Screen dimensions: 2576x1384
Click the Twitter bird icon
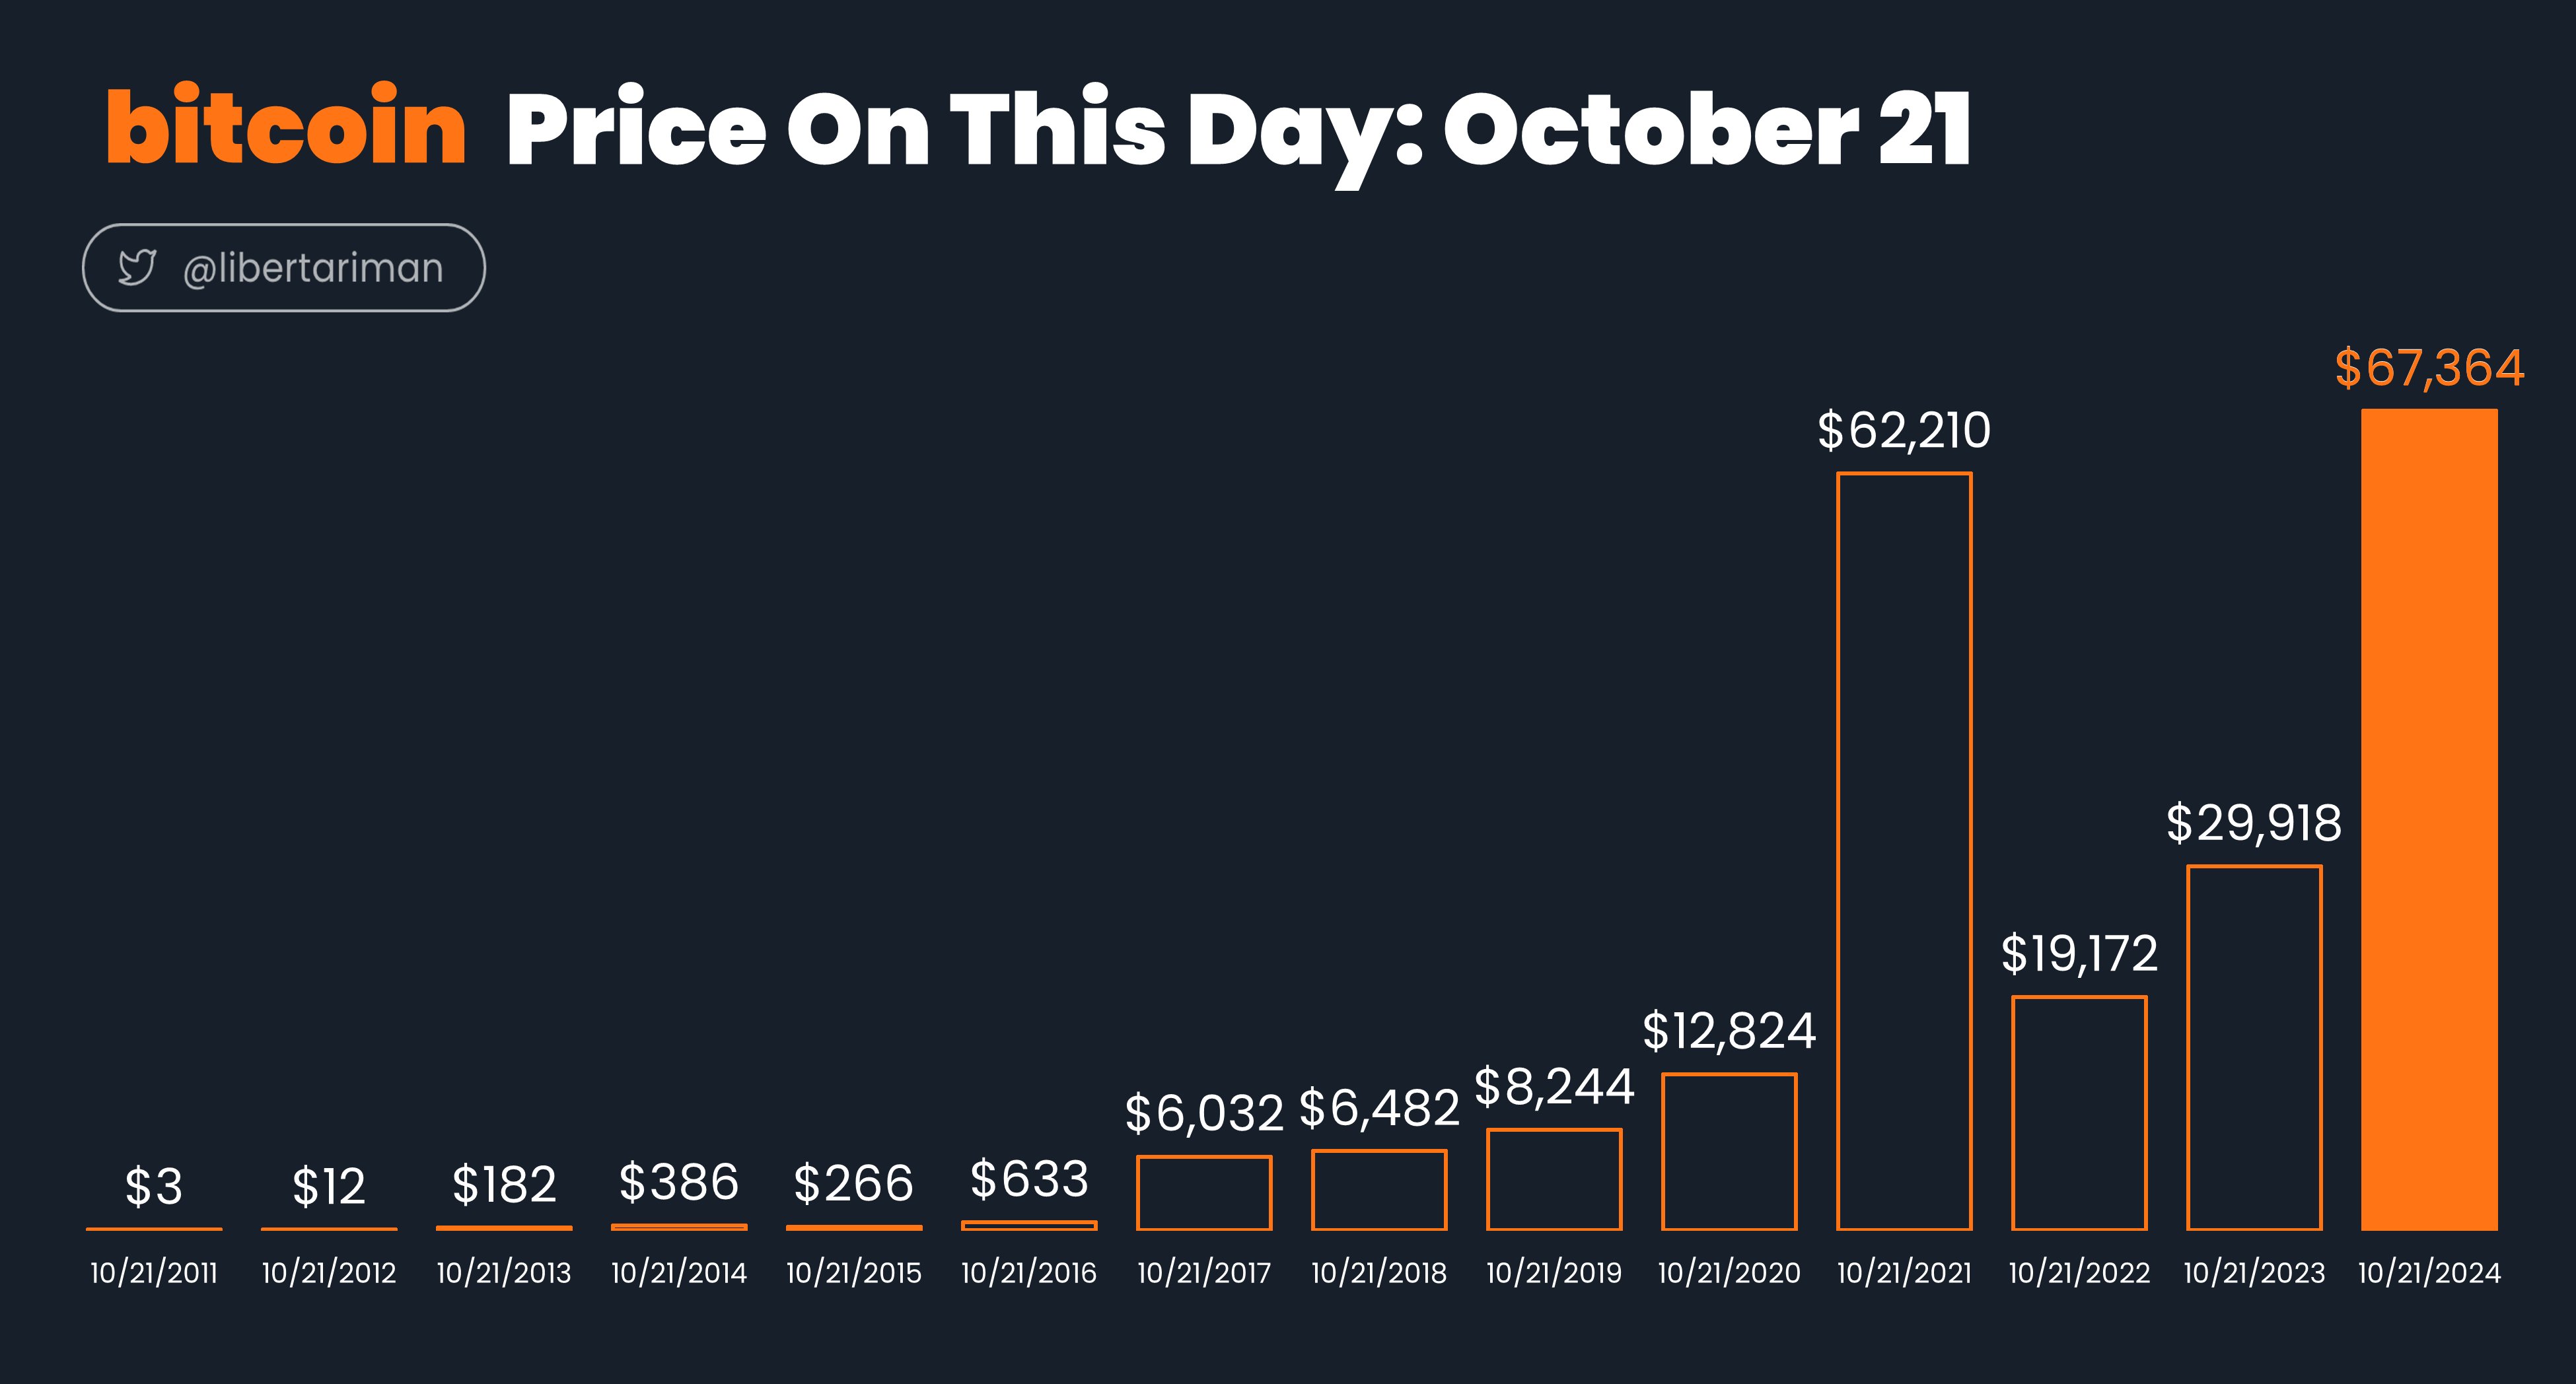(x=137, y=267)
